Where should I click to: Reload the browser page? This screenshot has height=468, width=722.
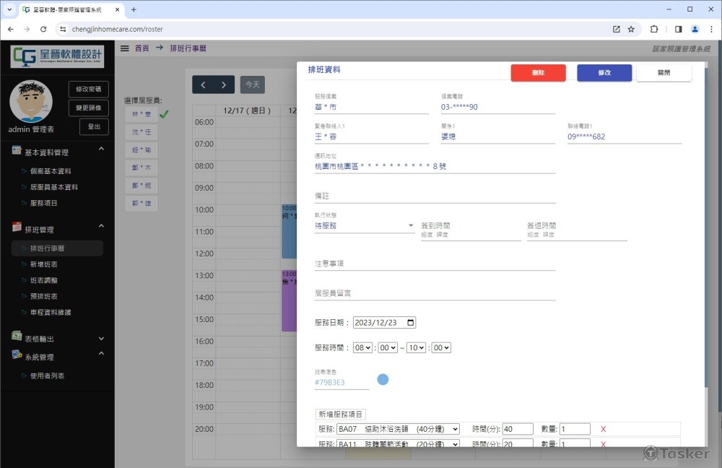[x=43, y=30]
